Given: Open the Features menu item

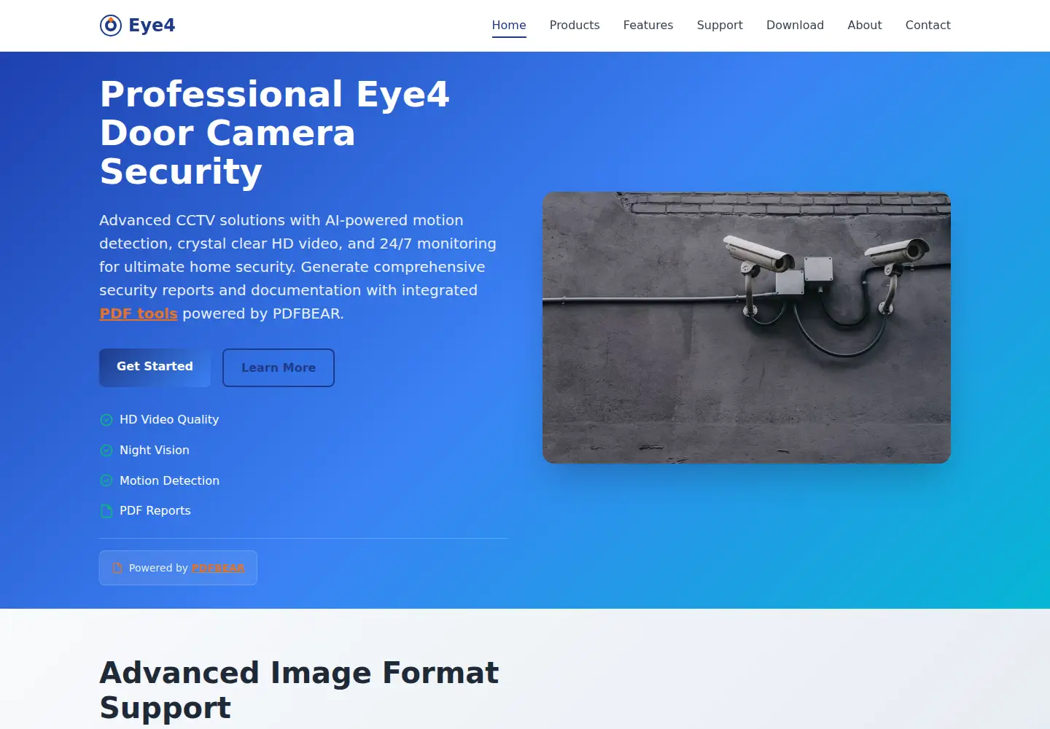Looking at the screenshot, I should (648, 25).
